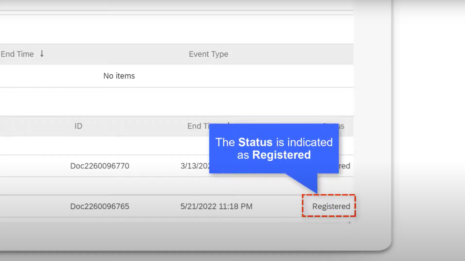Viewport: 465px width, 261px height.
Task: Select the 5/21/2022 11:18 PM end time cell
Action: (216, 206)
